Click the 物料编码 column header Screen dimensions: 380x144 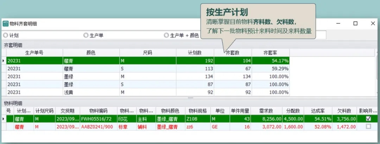pos(98,111)
